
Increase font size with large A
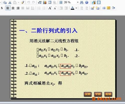pyautogui.click(x=50, y=8)
